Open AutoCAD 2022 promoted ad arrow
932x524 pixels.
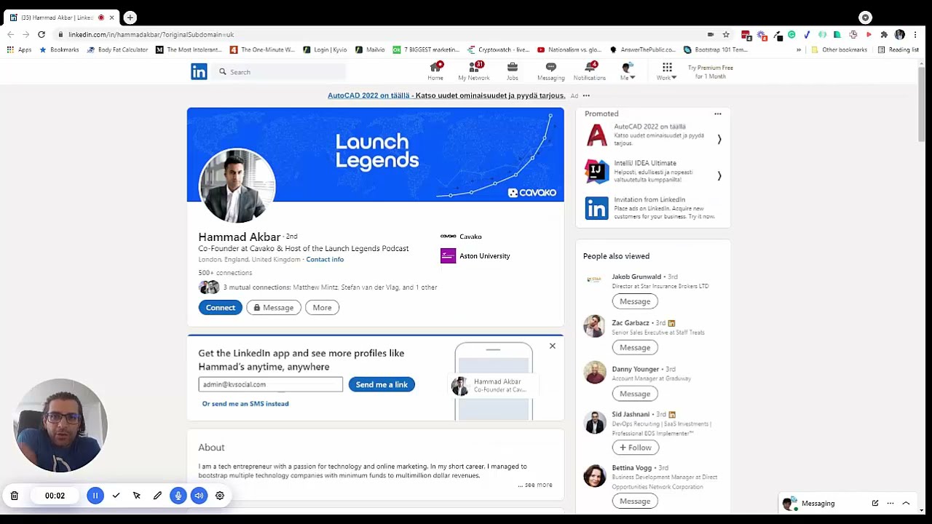tap(719, 139)
